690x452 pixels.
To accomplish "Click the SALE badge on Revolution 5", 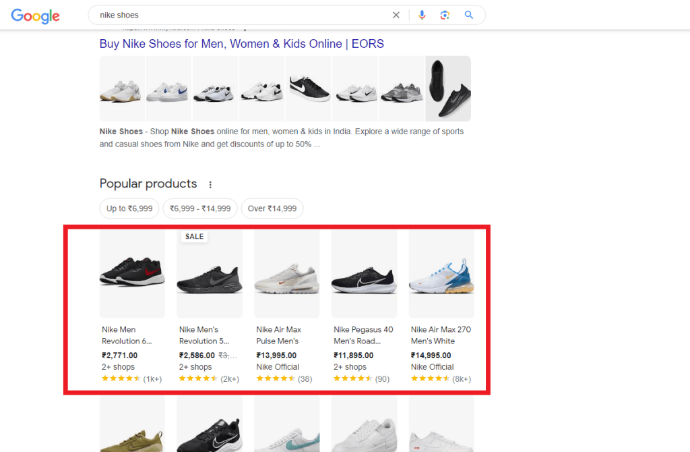I will (195, 237).
